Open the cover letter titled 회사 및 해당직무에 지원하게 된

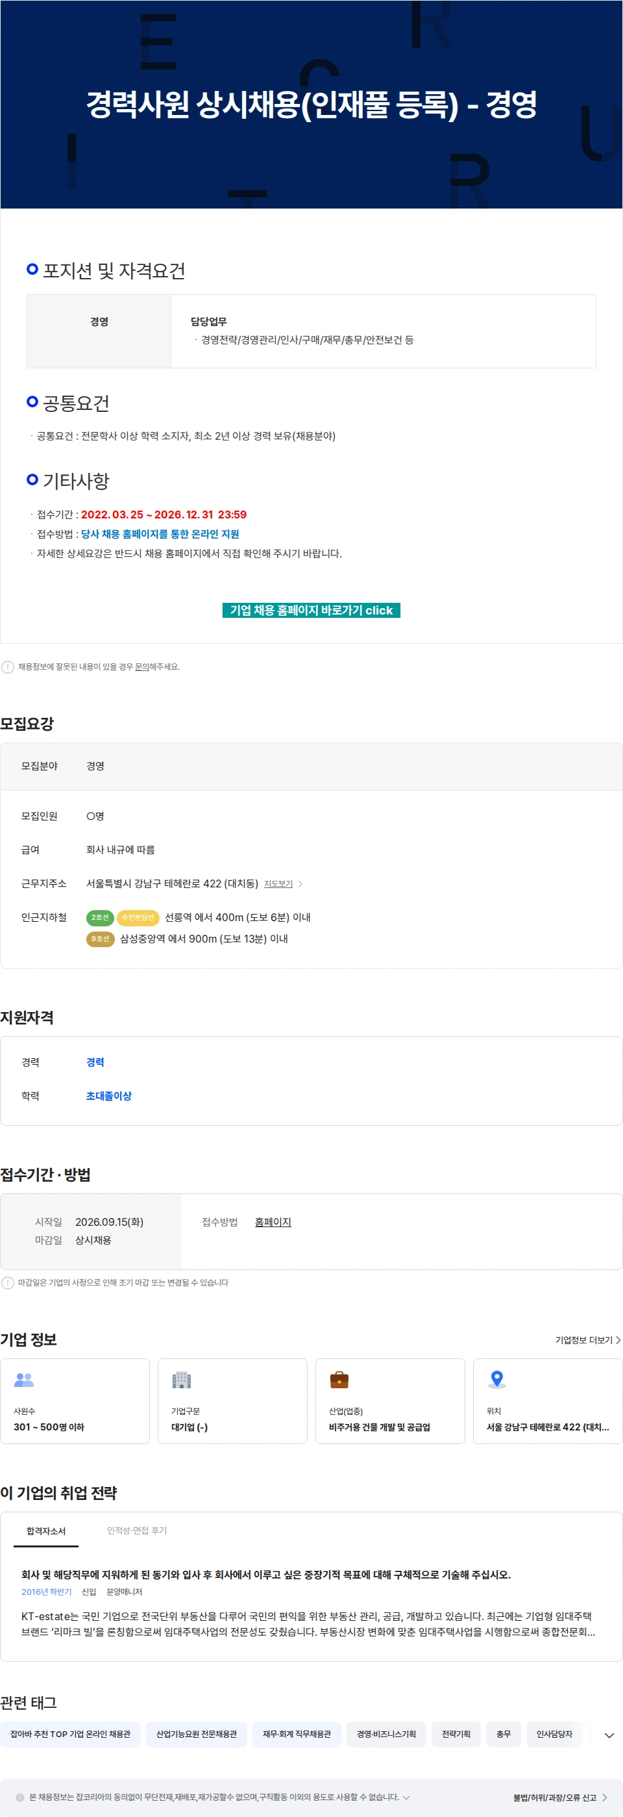(265, 1574)
